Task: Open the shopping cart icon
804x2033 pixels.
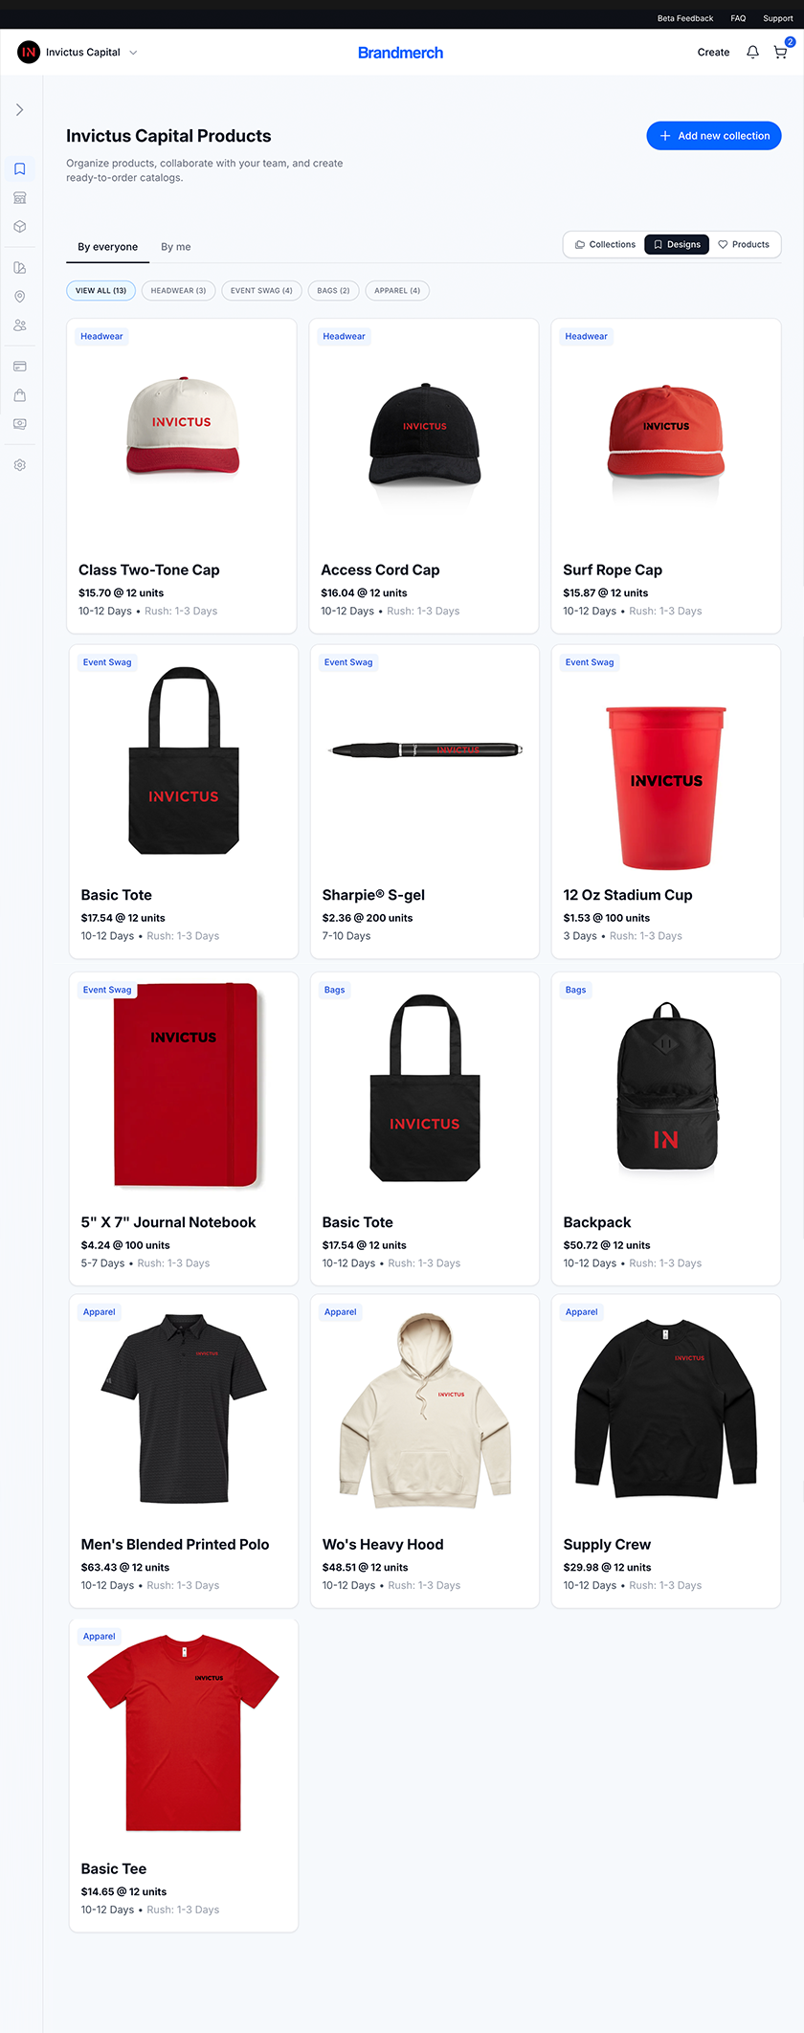Action: pyautogui.click(x=781, y=53)
